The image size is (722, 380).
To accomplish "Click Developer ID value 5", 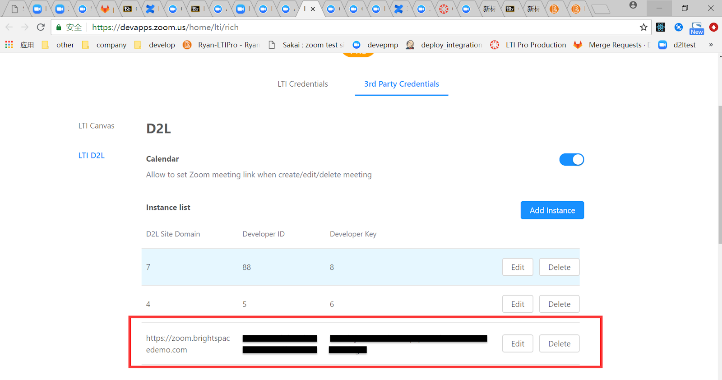I will [245, 304].
